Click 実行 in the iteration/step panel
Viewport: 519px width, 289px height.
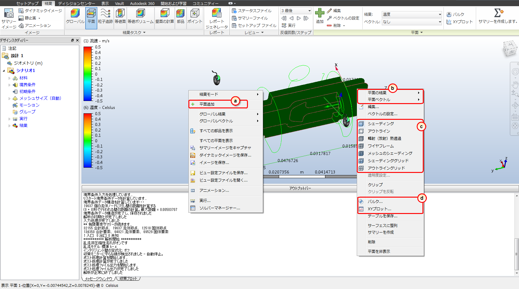[289, 26]
